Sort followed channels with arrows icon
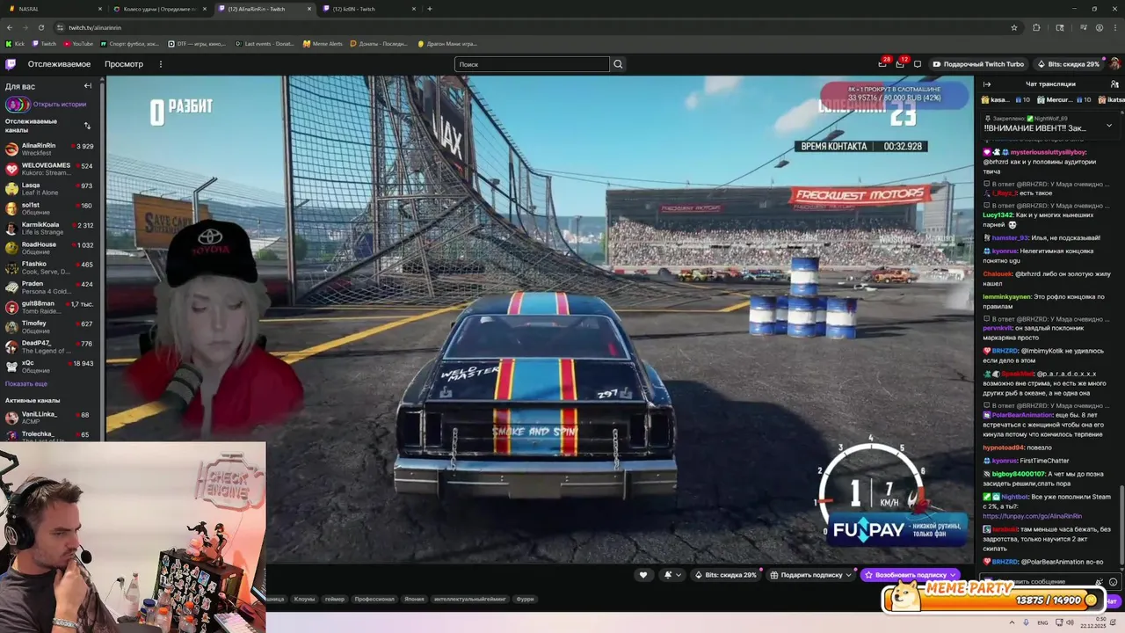Image resolution: width=1125 pixels, height=633 pixels. point(87,126)
